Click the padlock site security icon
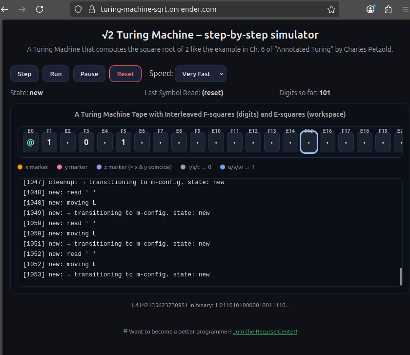 90,9
